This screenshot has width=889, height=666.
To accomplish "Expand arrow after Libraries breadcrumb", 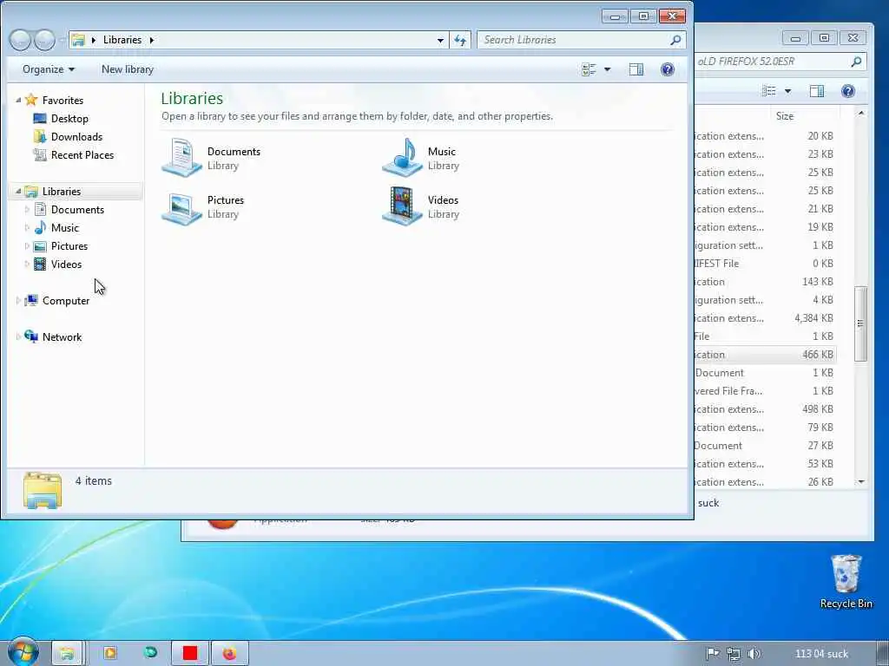I will (151, 40).
